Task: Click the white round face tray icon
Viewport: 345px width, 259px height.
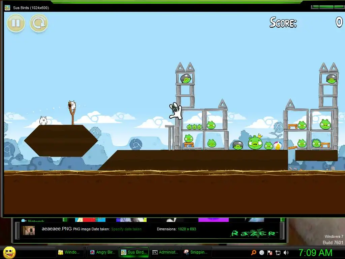Action: click(261, 253)
